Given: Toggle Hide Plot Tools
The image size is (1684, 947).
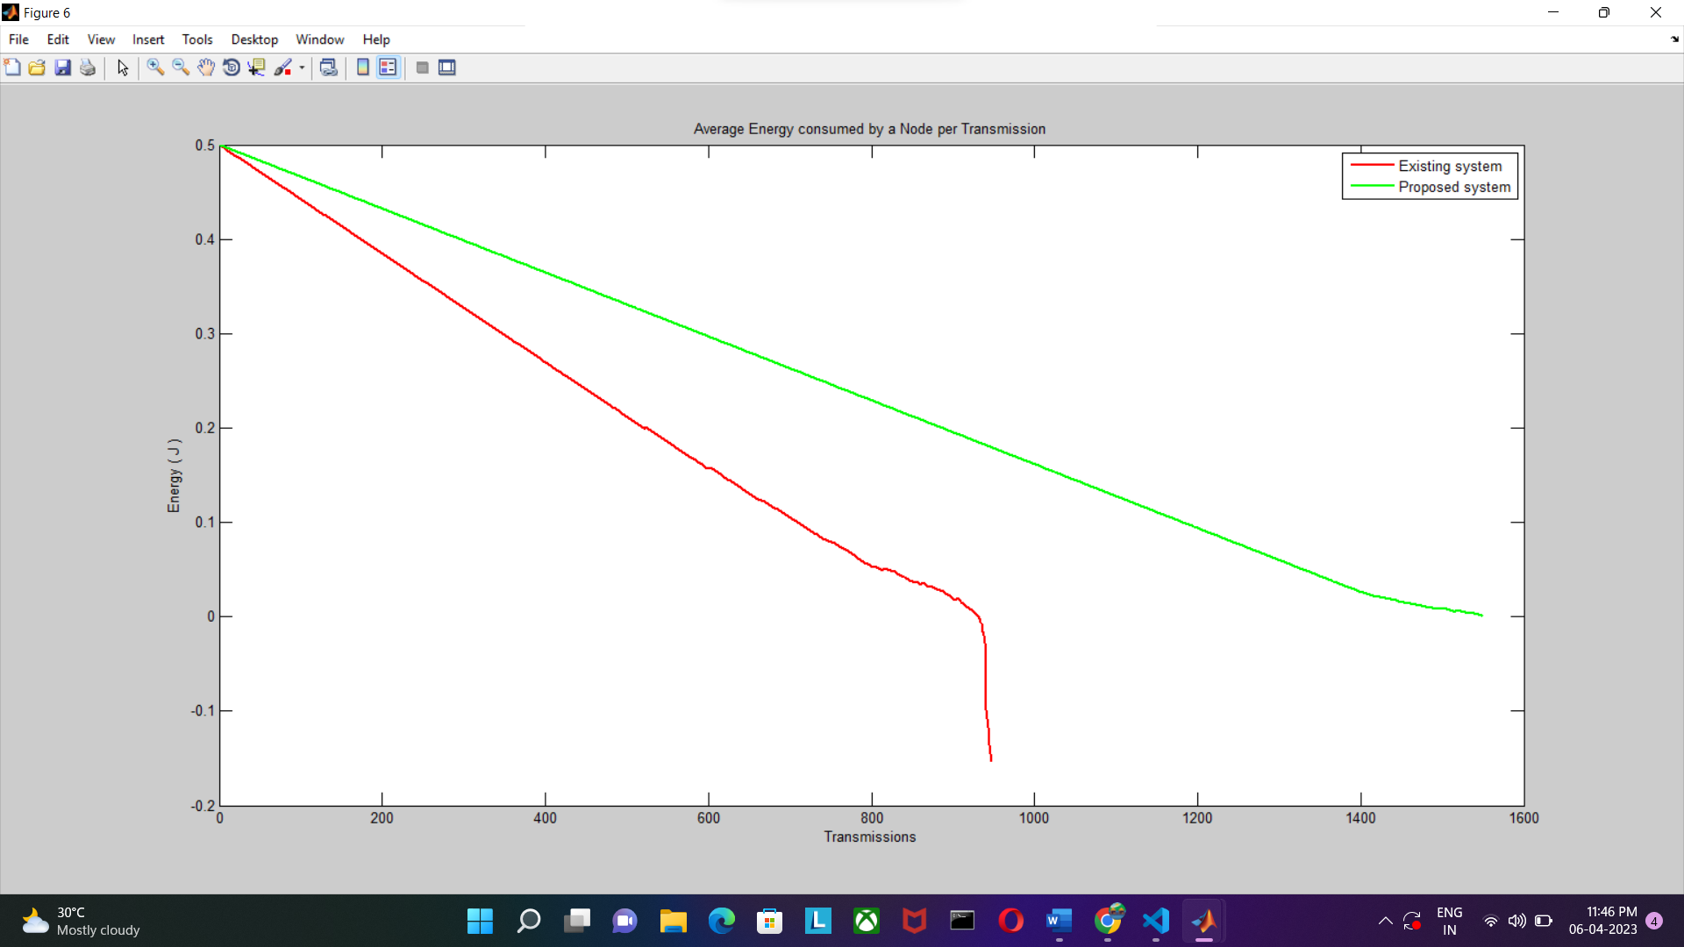Looking at the screenshot, I should point(422,68).
